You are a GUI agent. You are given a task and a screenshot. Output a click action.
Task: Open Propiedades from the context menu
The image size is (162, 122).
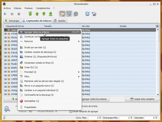tap(49, 107)
